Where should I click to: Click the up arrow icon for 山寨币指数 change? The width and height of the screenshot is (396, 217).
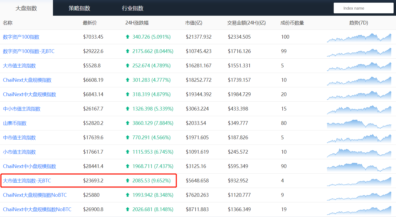(x=127, y=123)
